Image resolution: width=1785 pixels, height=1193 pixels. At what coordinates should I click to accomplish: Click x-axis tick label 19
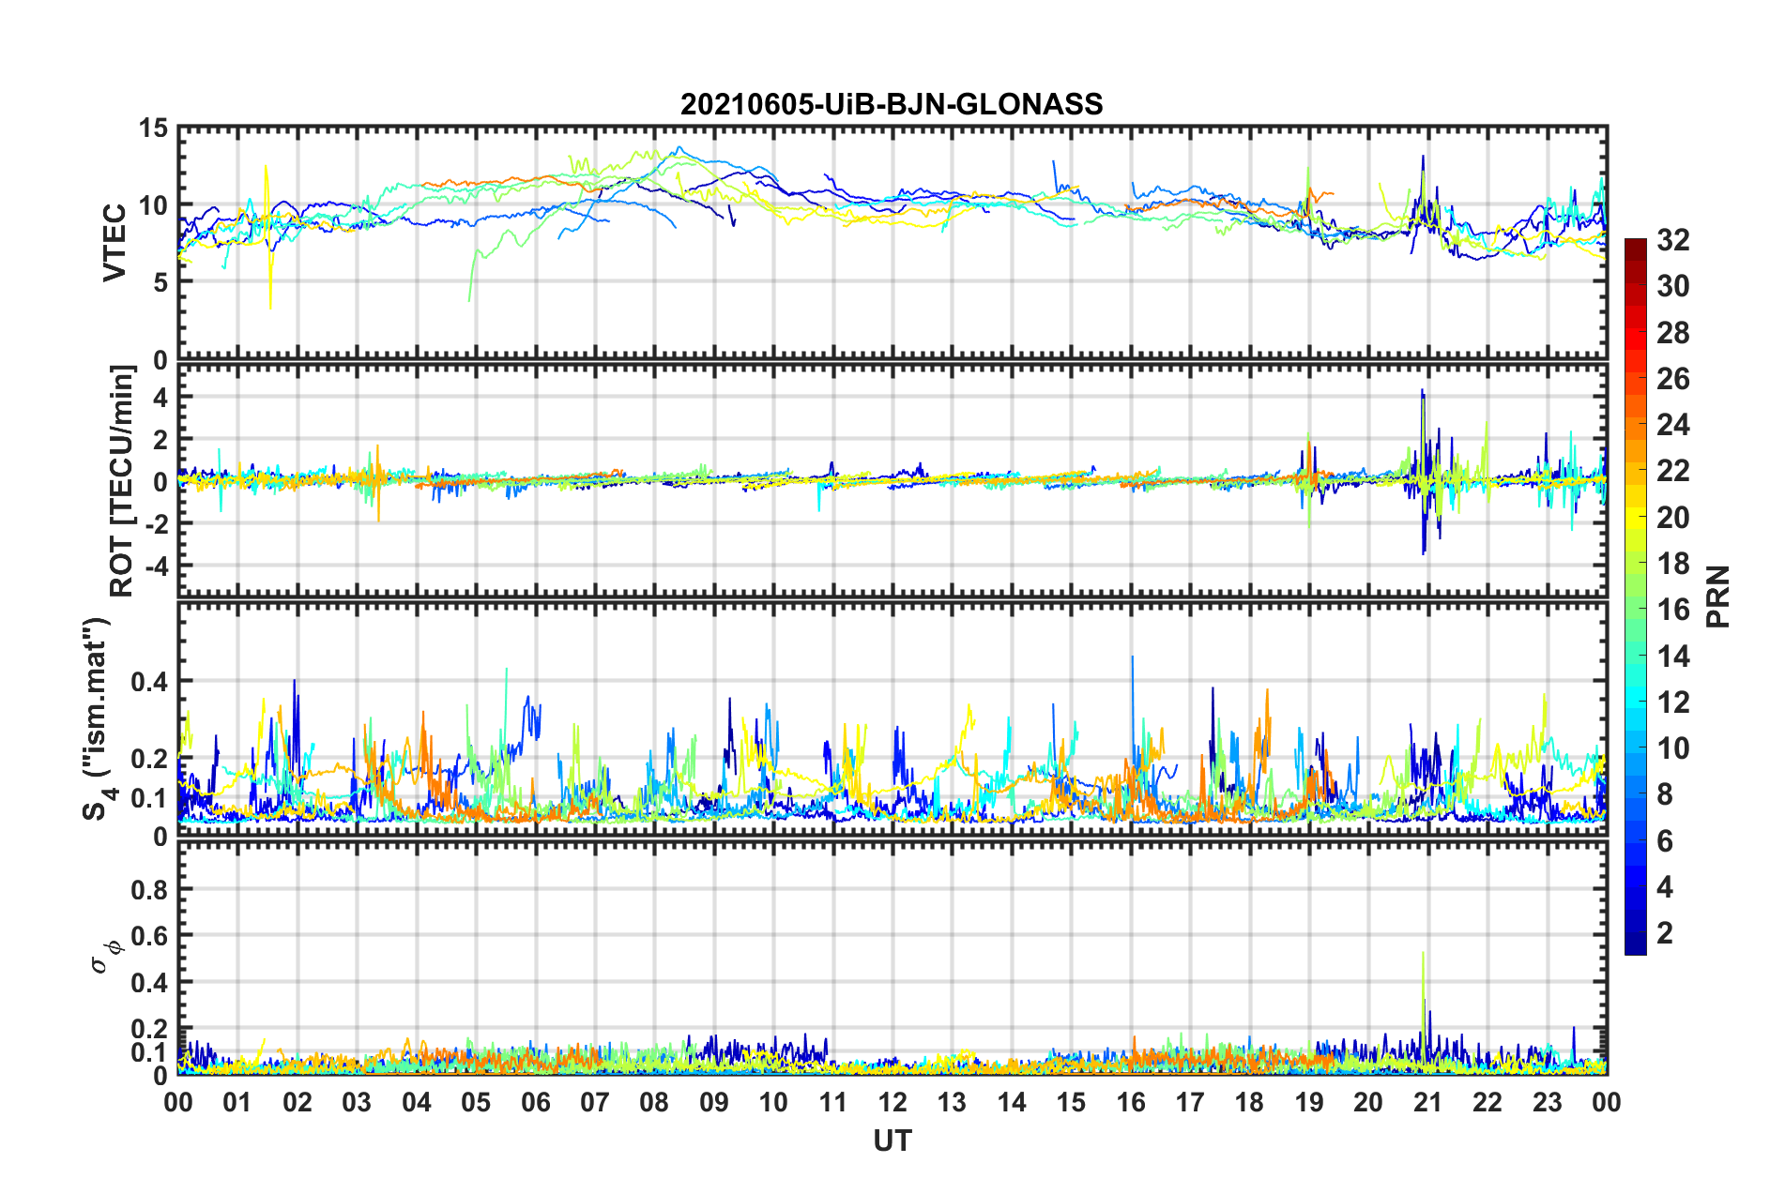tap(1309, 1102)
